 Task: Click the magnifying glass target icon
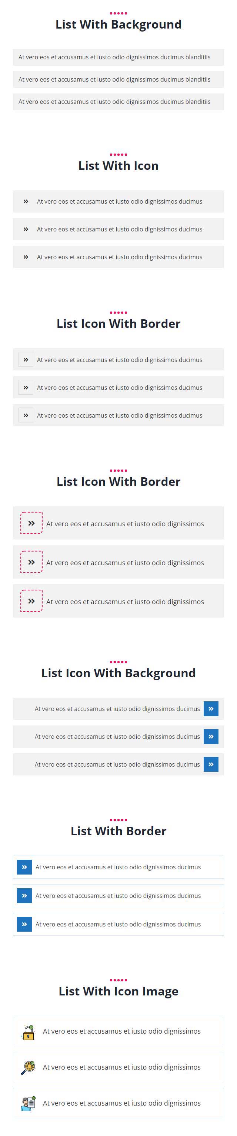point(28,1068)
